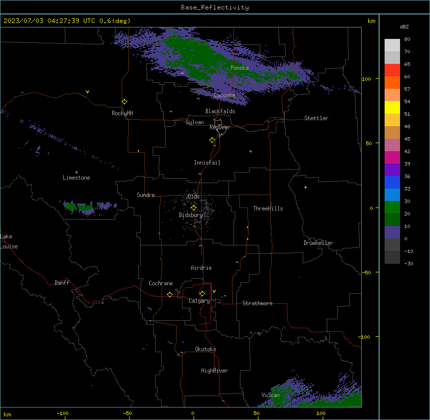
Task: Click the Ponoka city label
Action: click(239, 68)
